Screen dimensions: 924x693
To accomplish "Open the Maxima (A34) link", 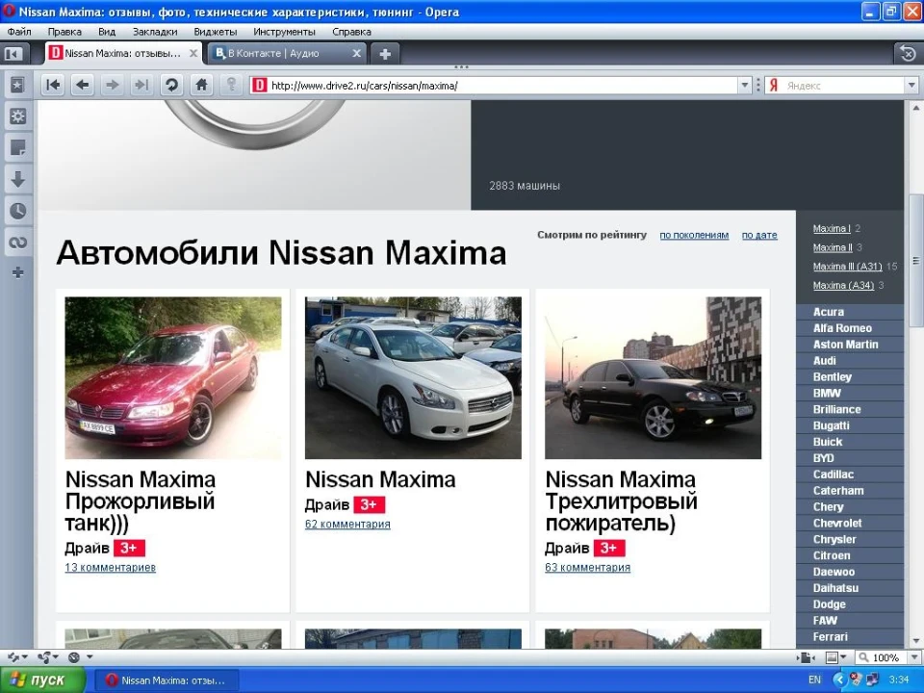I will tap(843, 285).
